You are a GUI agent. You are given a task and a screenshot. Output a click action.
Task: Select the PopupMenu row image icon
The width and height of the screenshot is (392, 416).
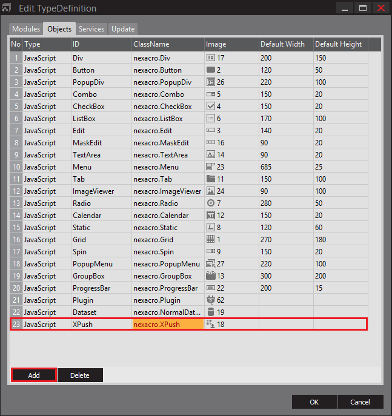click(210, 264)
